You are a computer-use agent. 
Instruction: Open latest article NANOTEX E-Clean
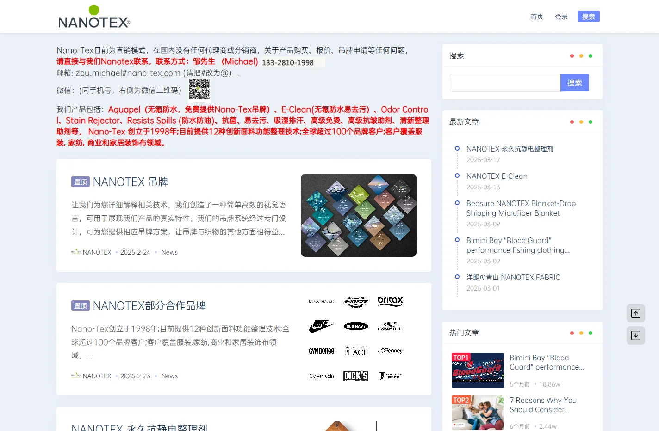click(497, 176)
